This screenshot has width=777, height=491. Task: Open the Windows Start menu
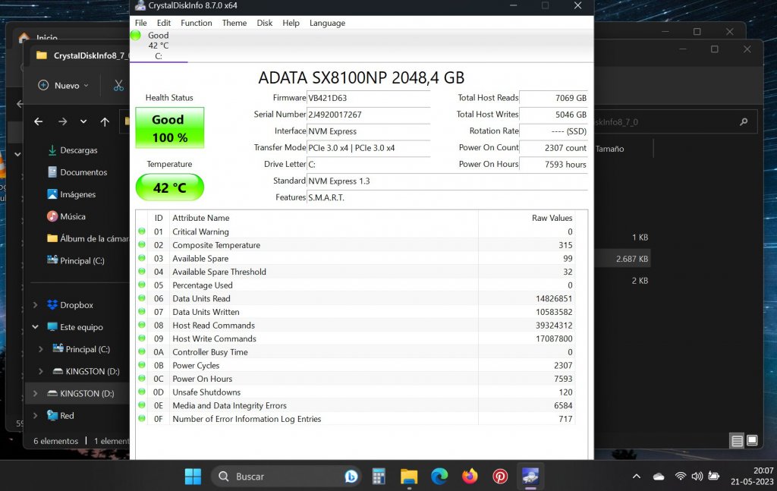(x=193, y=476)
